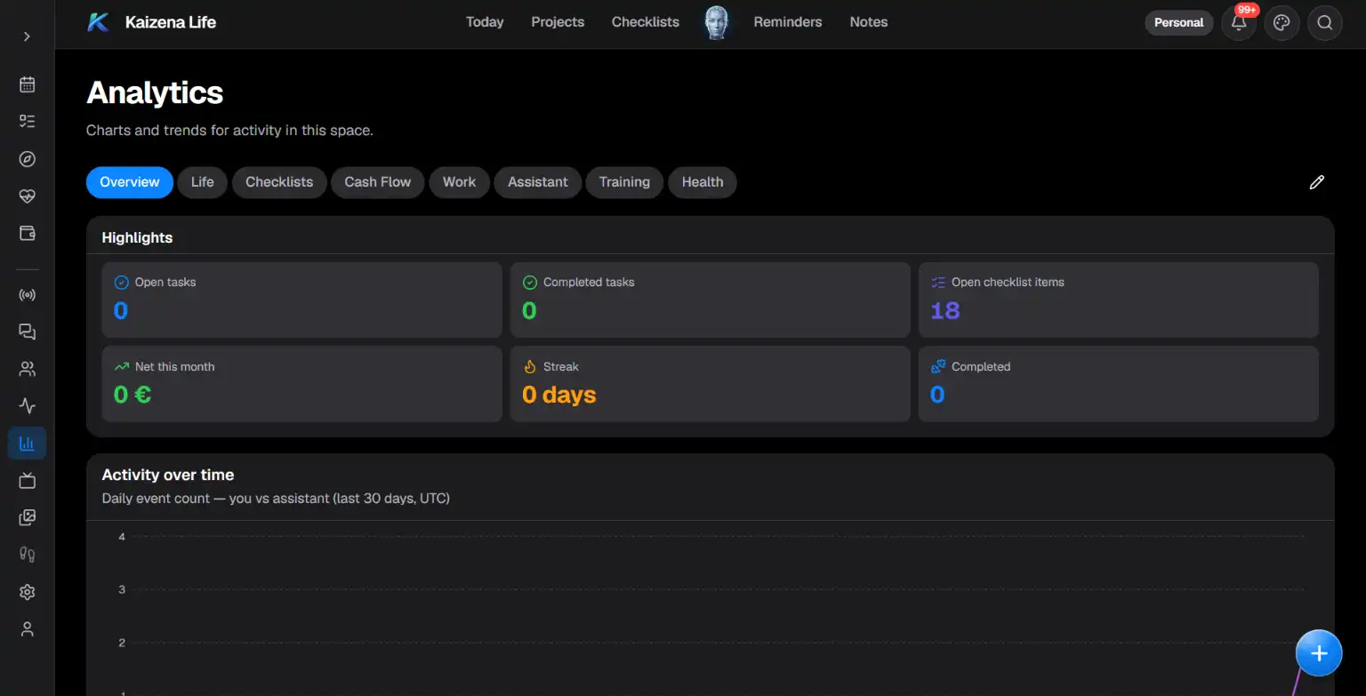This screenshot has width=1366, height=696.
Task: Click the Net this month card
Action: click(302, 384)
